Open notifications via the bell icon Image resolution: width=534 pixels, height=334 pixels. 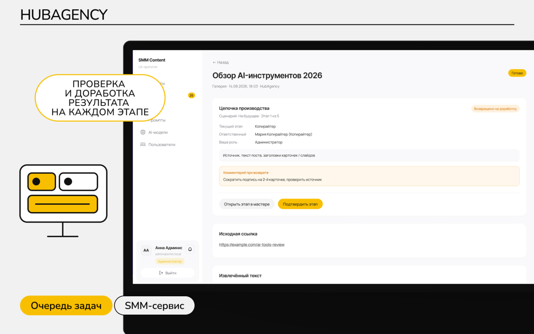[x=190, y=249]
